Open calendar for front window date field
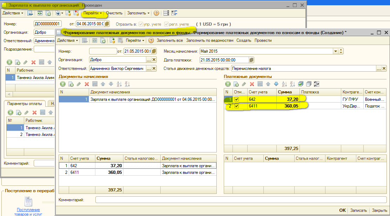 (154, 51)
